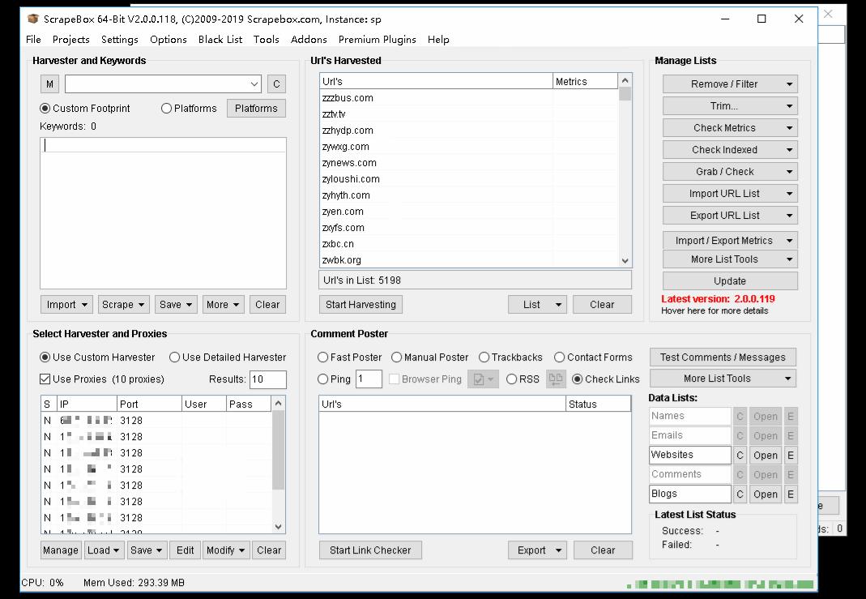Open the harvested URLs List dropdown

tap(537, 305)
